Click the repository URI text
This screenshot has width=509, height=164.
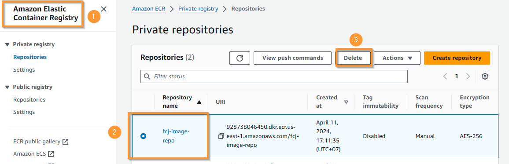click(262, 136)
